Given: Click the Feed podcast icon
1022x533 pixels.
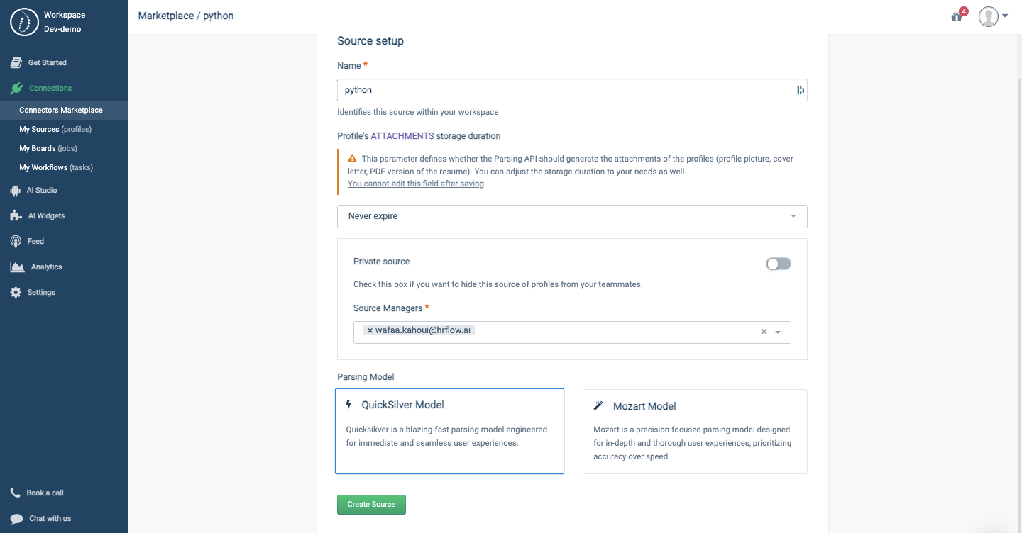Looking at the screenshot, I should [16, 242].
